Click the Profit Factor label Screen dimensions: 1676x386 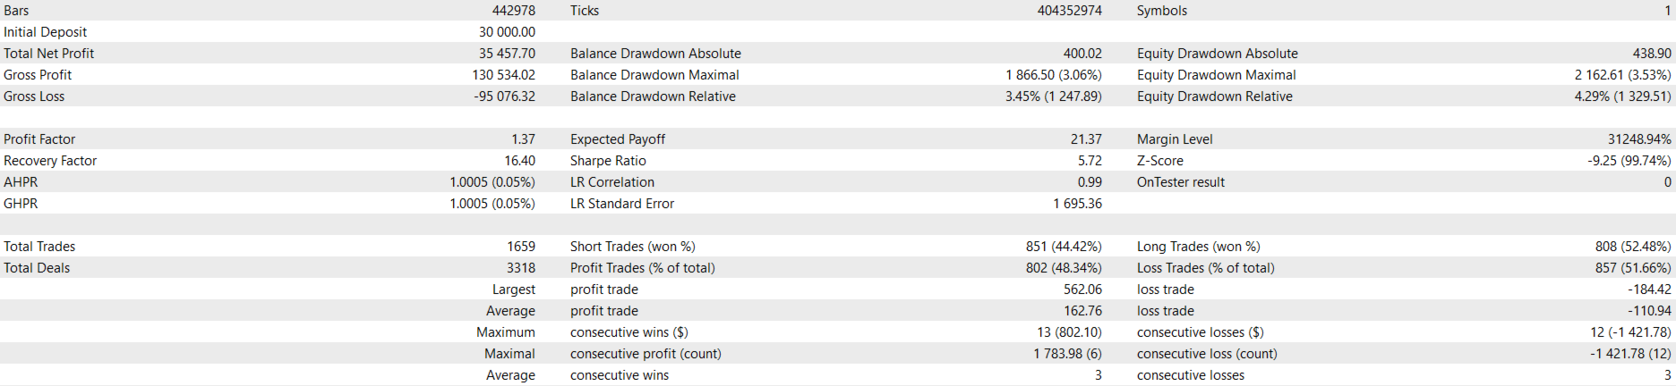39,139
